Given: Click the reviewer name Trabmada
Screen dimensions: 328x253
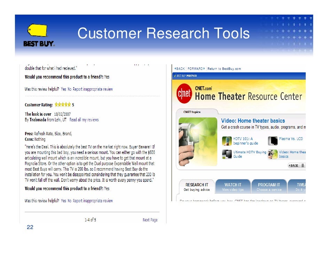Looking at the screenshot, I should [x=38, y=120].
